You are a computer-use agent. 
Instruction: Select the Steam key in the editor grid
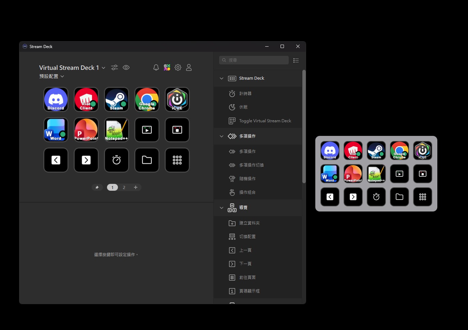click(x=117, y=99)
